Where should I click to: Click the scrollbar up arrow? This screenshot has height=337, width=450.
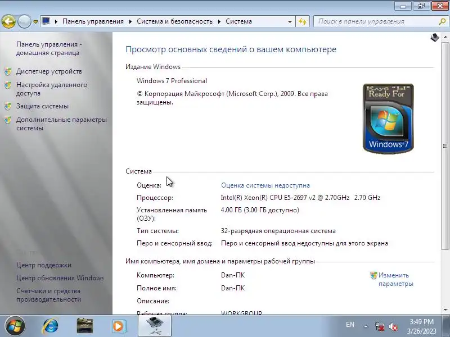point(445,37)
